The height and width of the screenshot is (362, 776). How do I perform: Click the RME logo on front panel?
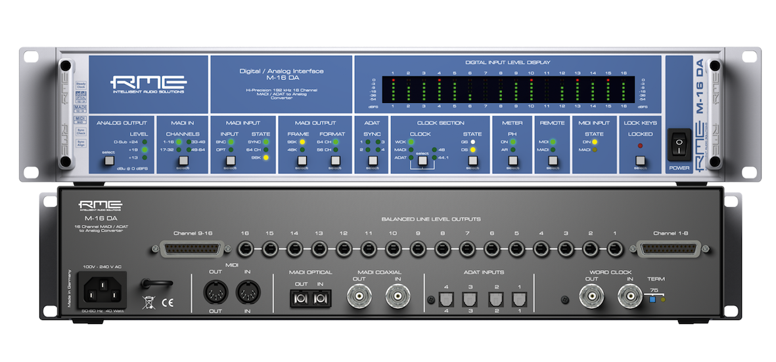[148, 83]
